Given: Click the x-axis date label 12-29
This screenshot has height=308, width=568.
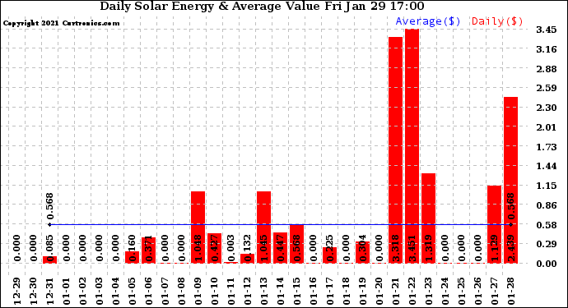Looking at the screenshot, I should point(17,292).
